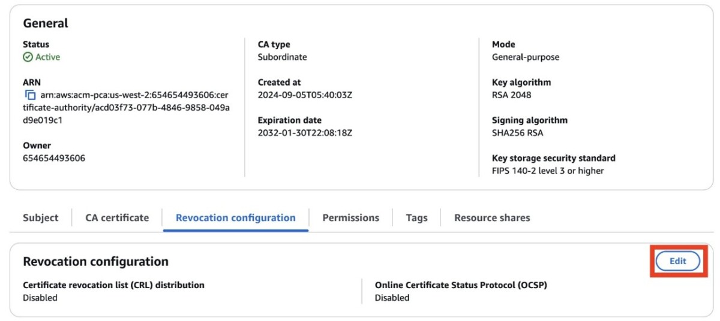Click the OCSP Disabled status

point(392,298)
